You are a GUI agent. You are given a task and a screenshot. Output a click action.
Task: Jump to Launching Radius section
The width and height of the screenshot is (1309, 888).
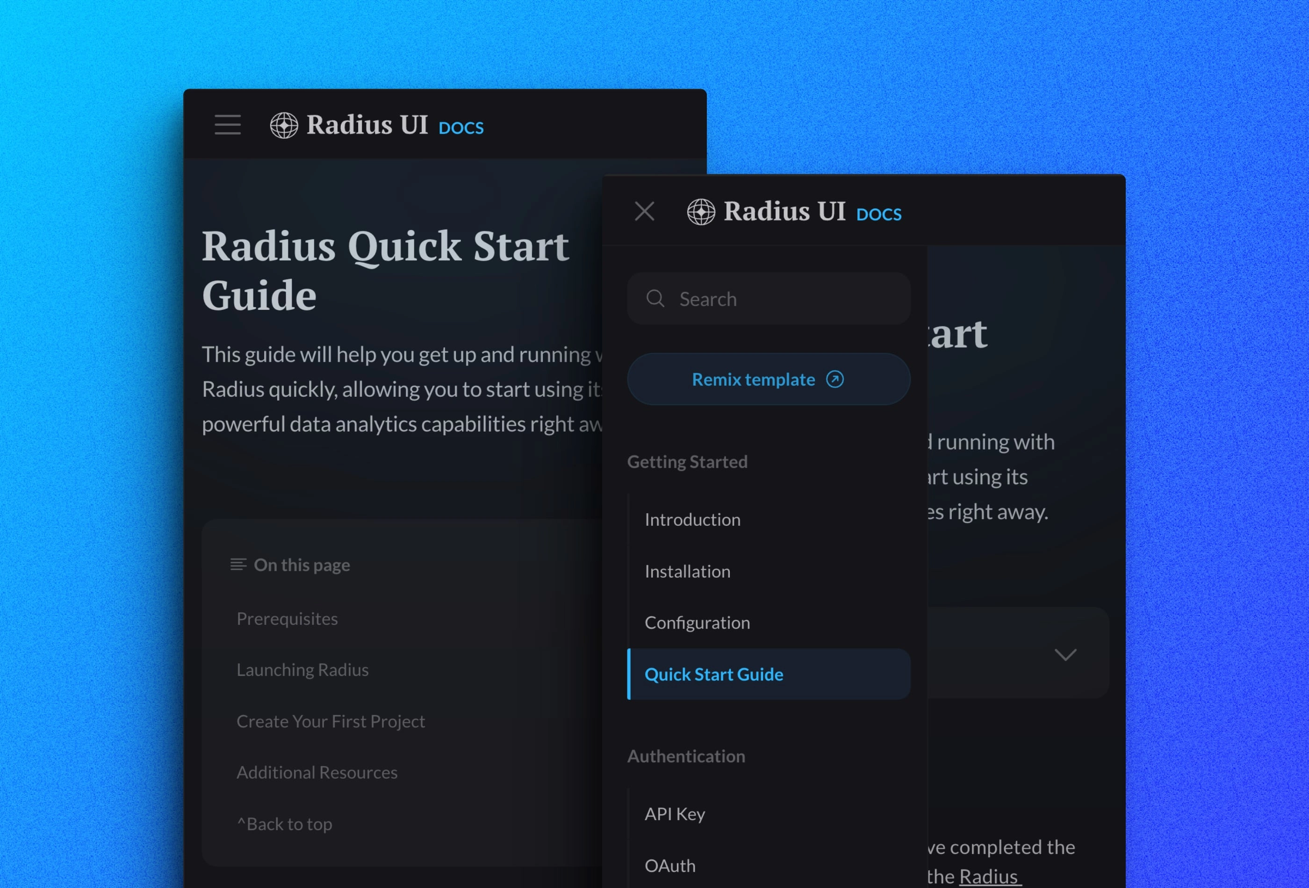(x=302, y=670)
